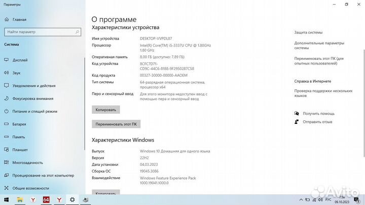
Task: Click the Windows Feature Experience Pack text
Action: point(168,180)
